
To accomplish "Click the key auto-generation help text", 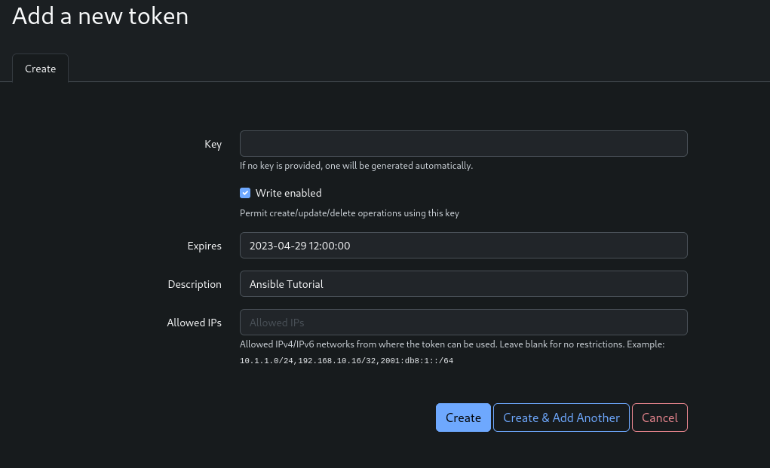I will [356, 166].
